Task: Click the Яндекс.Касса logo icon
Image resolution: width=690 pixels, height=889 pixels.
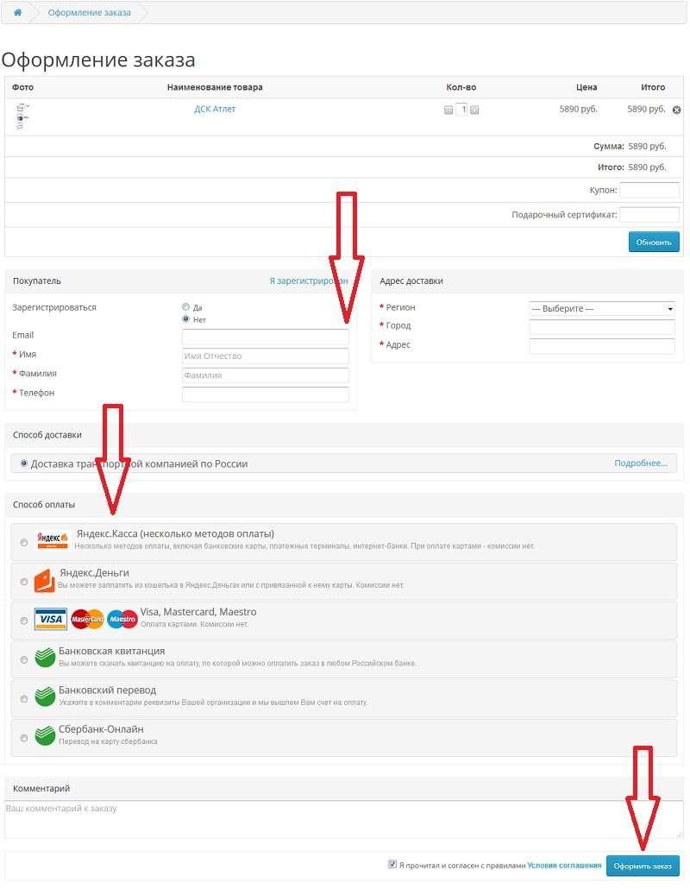Action: [x=53, y=539]
